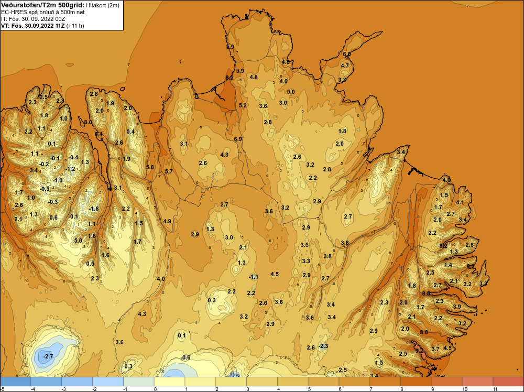
Task: Pick the legend color between 6 and 7
Action: click(354, 382)
